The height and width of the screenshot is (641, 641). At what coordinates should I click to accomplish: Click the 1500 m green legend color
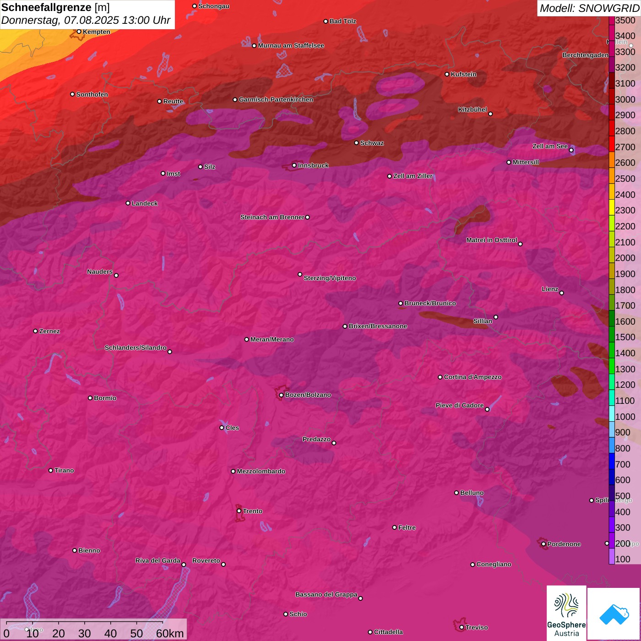coord(612,334)
